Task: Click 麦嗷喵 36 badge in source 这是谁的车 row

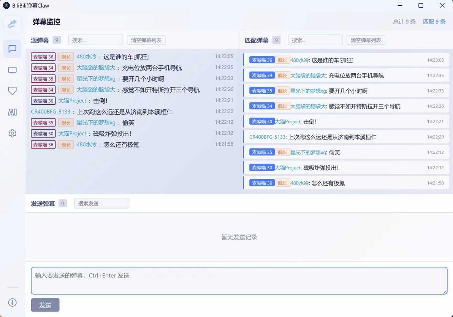Action: pos(43,57)
